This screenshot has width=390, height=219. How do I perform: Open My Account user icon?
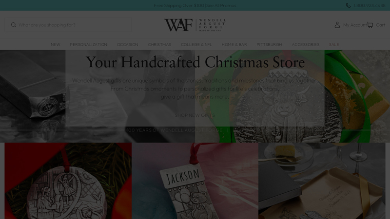click(x=337, y=25)
